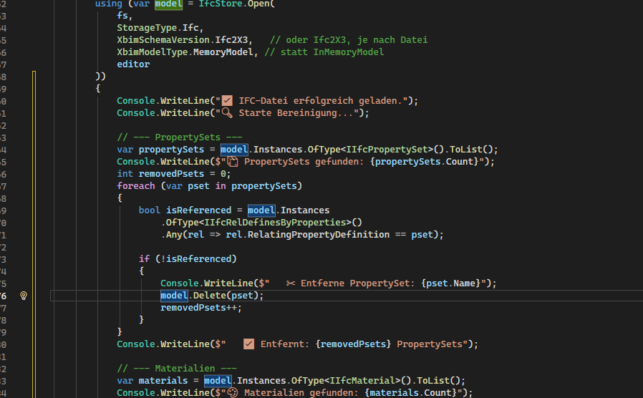
Task: Click the checkmark emoji before 'IFC-Datei erfolgreich geladen'
Action: 228,100
